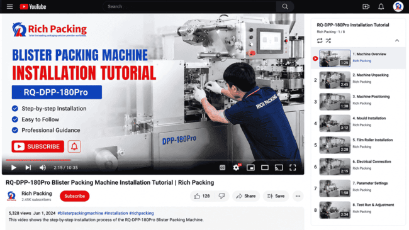Play 8. Test Run & Adjustment
Image resolution: width=409 pixels, height=230 pixels.
358,210
